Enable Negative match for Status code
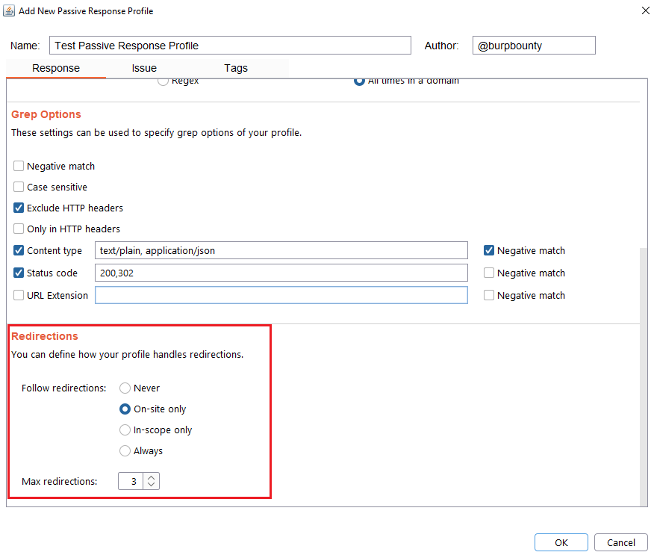Screen dimensions: 654x558 (489, 273)
